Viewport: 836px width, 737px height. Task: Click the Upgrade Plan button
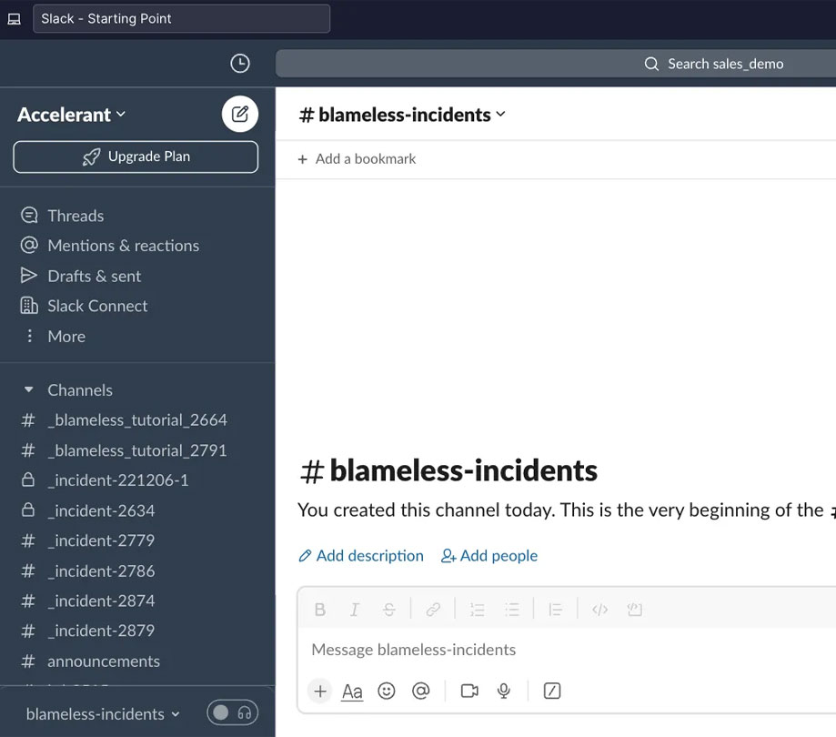click(136, 156)
